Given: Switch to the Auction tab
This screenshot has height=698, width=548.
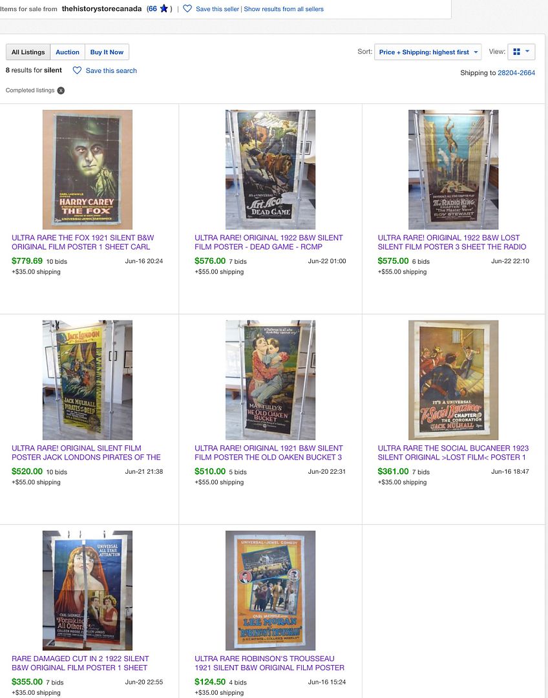Looking at the screenshot, I should click(67, 52).
